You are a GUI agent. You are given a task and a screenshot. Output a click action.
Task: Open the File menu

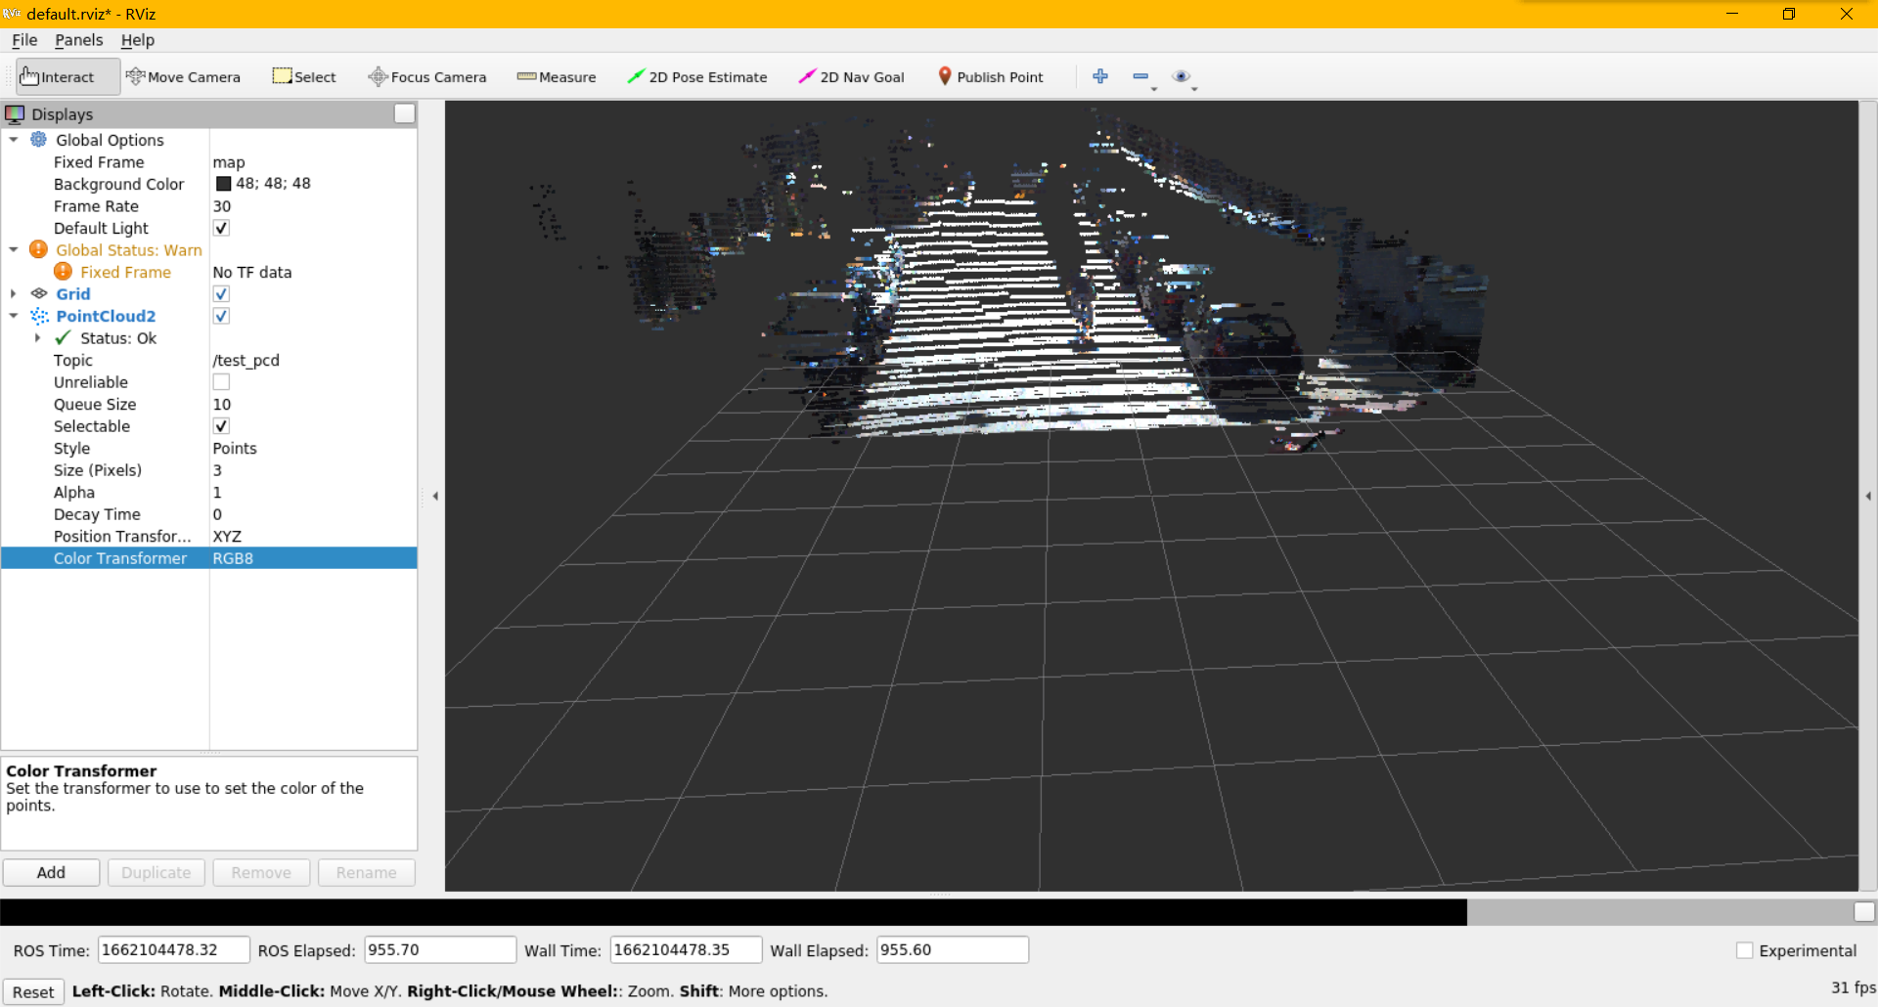coord(24,40)
